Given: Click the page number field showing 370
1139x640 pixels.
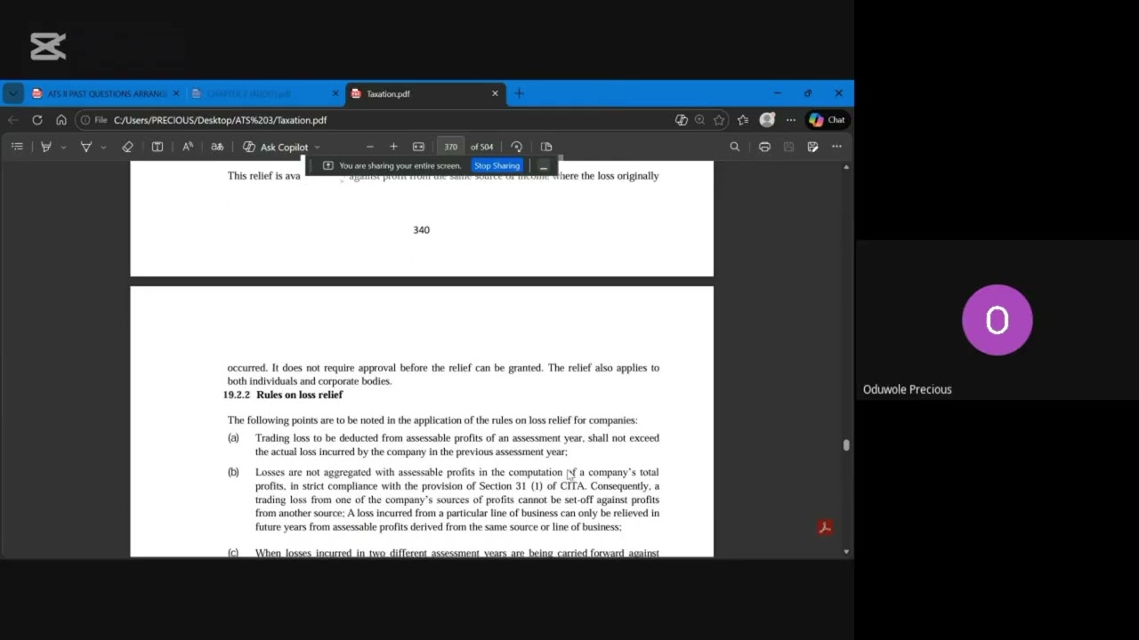Looking at the screenshot, I should pyautogui.click(x=450, y=147).
